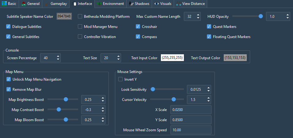The width and height of the screenshot is (293, 138).
Task: Open the Text Output Color swatch
Action: (x=235, y=58)
